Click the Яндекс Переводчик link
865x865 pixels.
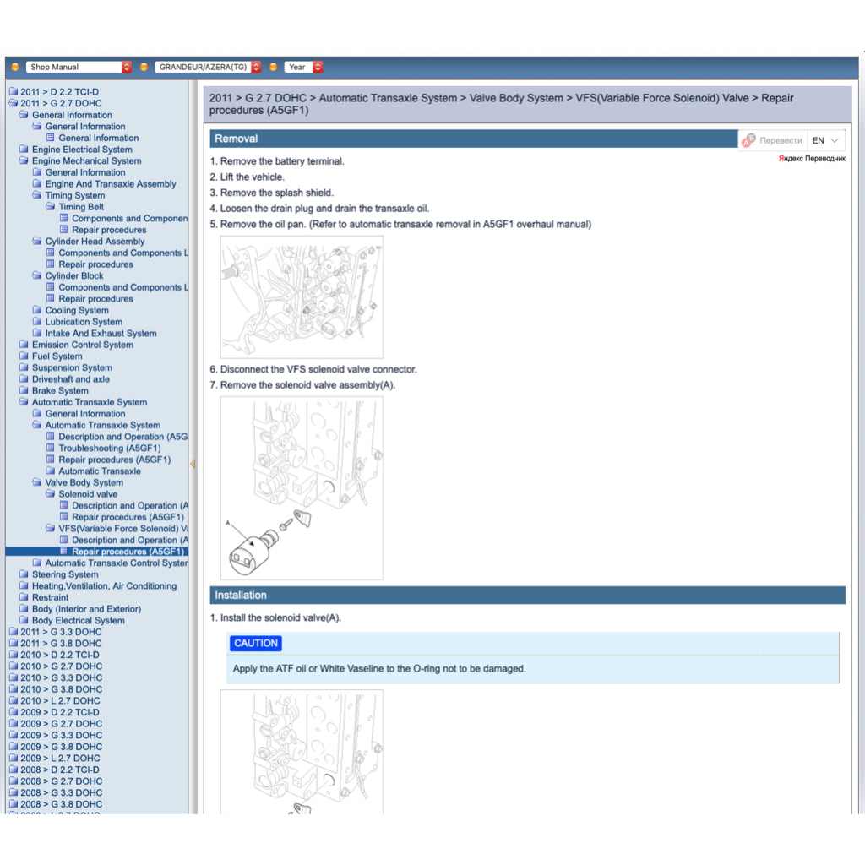click(811, 159)
